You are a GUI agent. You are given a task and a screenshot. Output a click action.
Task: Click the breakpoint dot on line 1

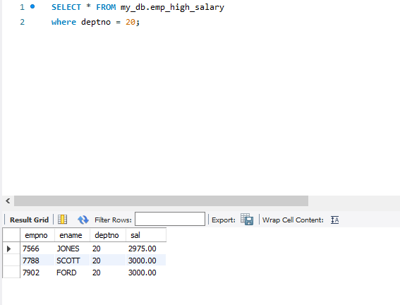tap(32, 6)
